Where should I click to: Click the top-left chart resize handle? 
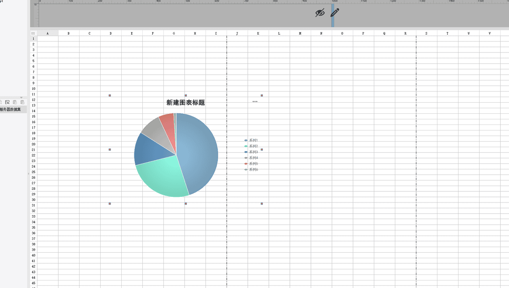(x=110, y=95)
